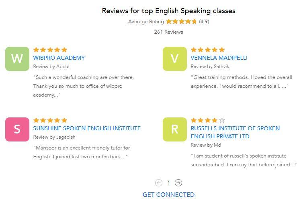Click Vennela Madipelli star rating
This screenshot has width=297, height=204.
(x=208, y=50)
